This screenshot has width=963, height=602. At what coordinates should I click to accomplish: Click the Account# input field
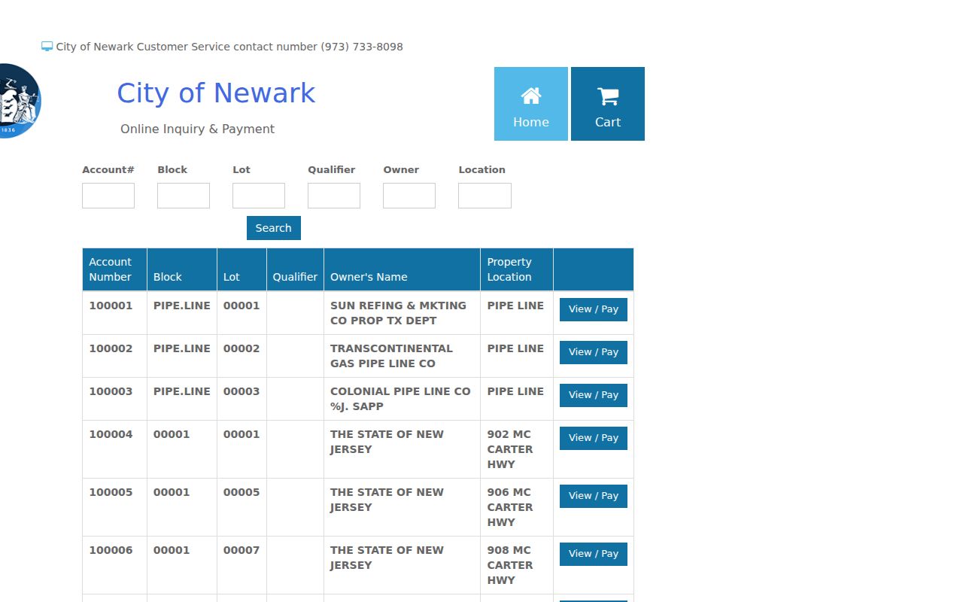pos(108,196)
